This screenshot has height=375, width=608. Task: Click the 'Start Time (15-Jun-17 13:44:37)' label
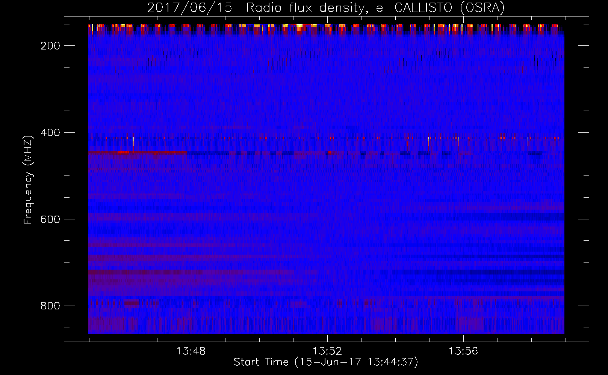pos(326,362)
